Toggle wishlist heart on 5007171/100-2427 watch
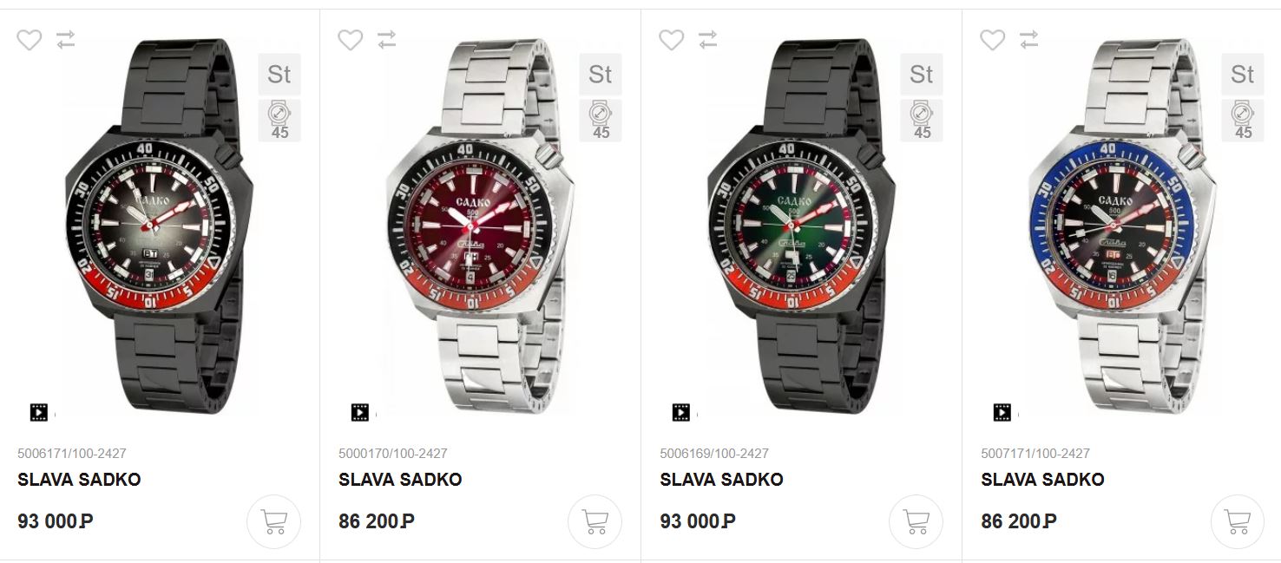The image size is (1281, 563). [x=993, y=40]
